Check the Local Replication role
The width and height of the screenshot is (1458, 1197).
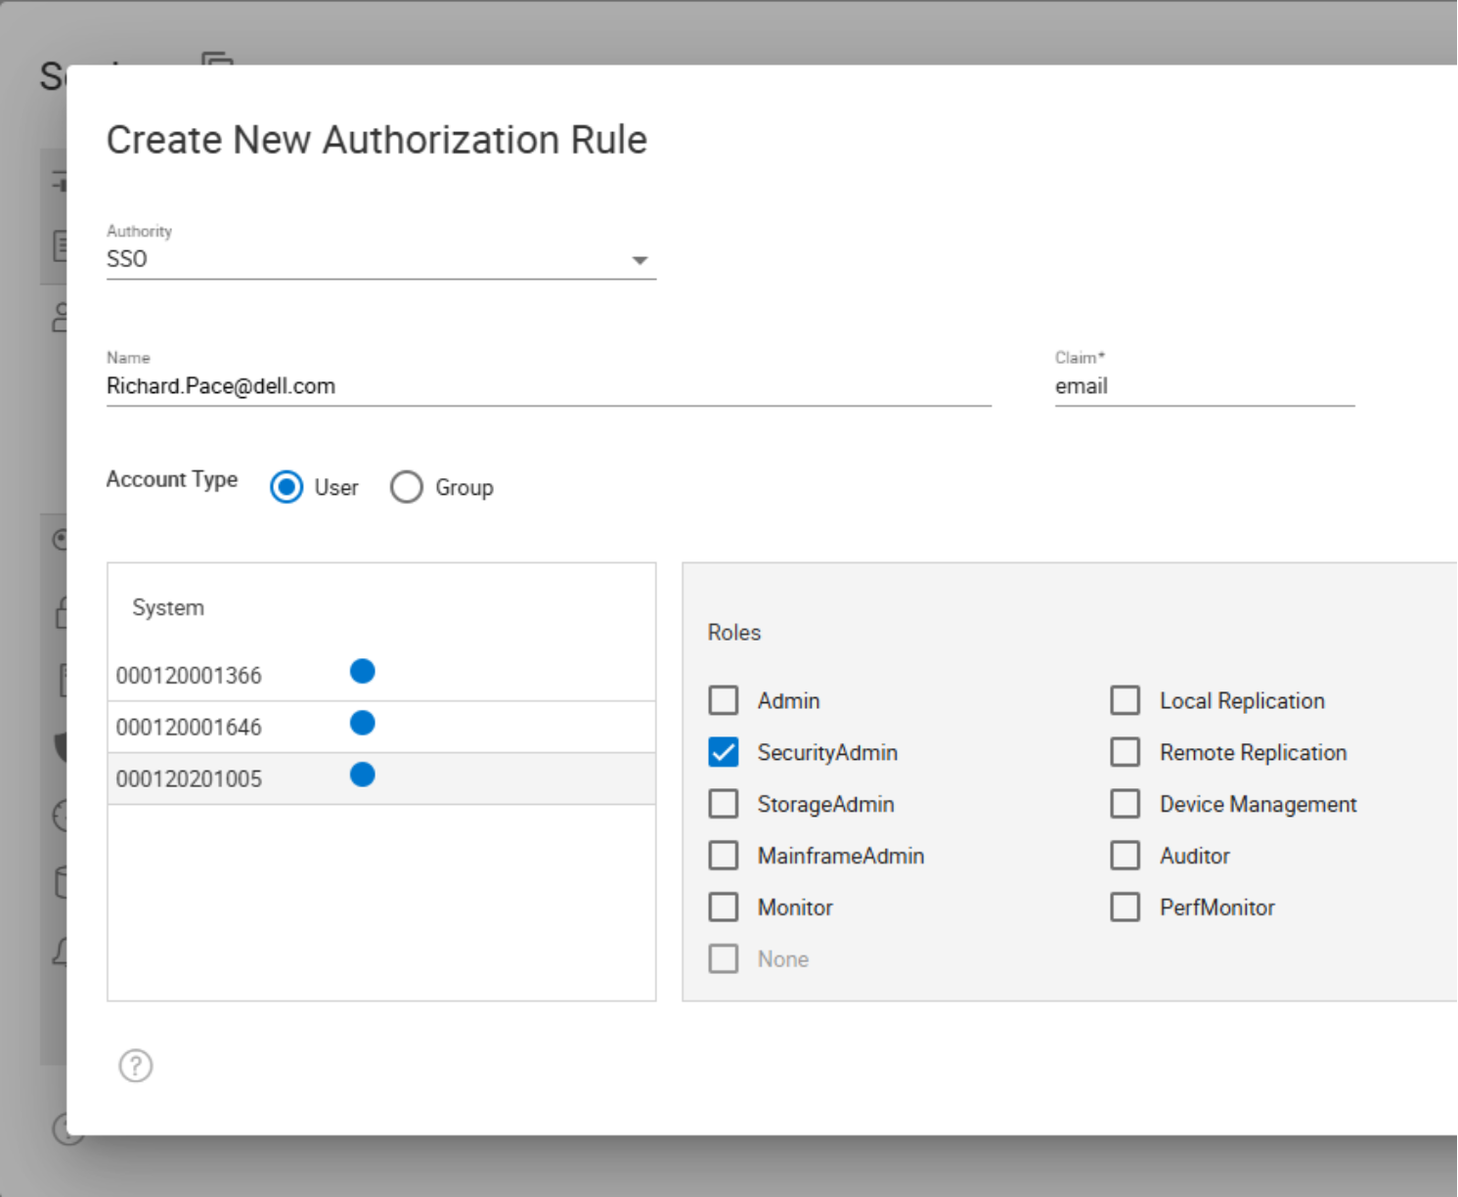1126,700
